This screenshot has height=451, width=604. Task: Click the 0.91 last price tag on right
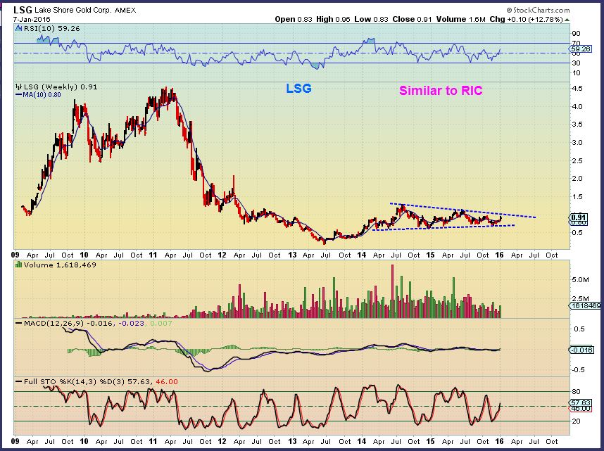tap(579, 217)
